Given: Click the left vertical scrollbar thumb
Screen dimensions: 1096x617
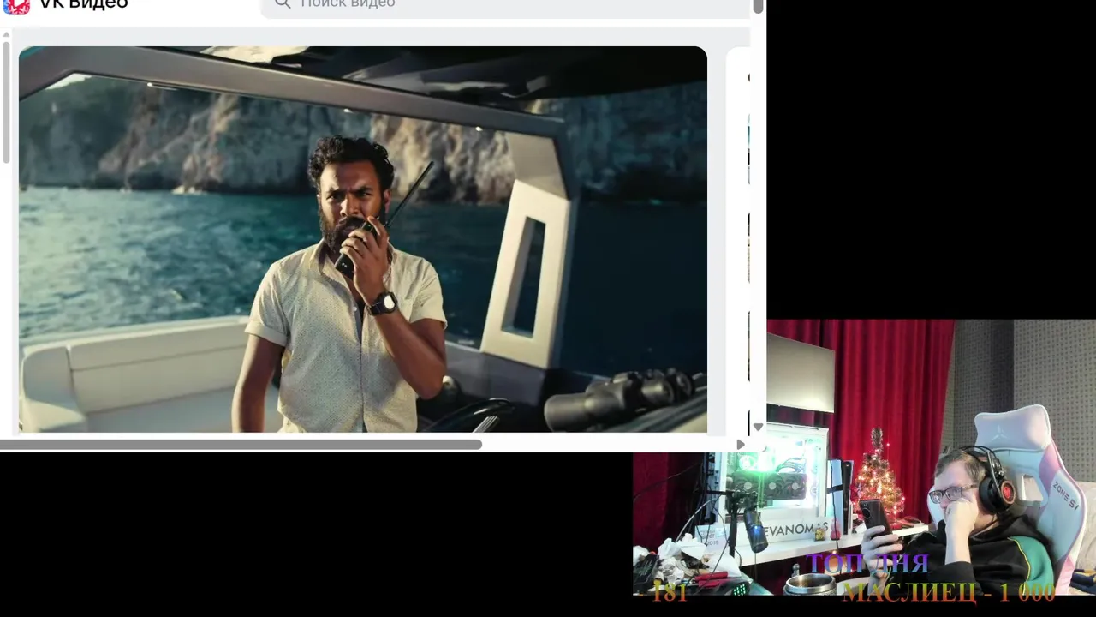Looking at the screenshot, I should (6, 103).
